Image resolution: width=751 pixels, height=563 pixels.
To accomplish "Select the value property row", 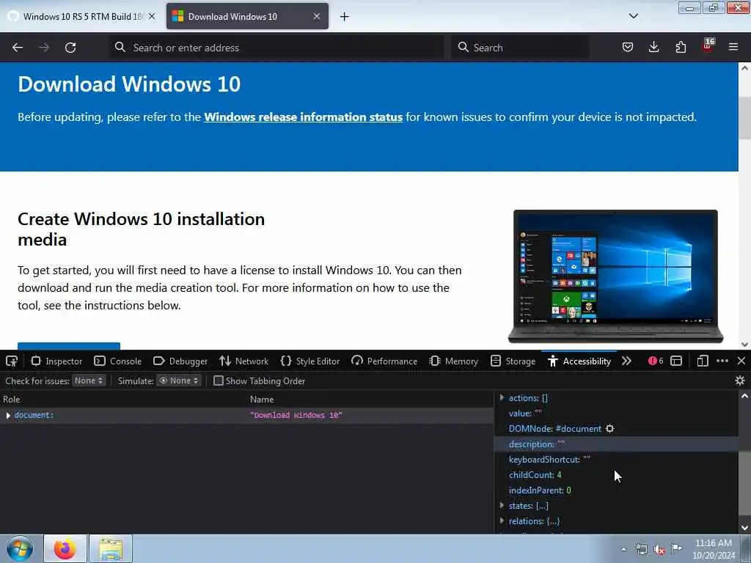I will coord(616,413).
